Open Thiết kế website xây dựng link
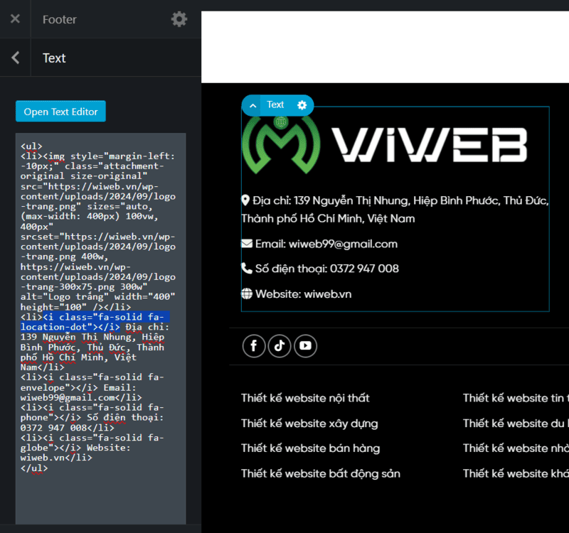 309,423
